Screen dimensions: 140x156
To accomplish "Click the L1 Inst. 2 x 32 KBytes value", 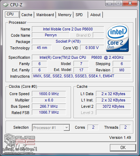I will tap(113, 100).
